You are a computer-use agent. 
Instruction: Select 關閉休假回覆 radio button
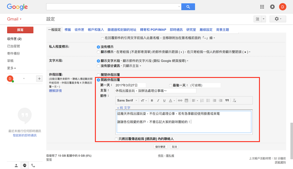coord(98,75)
